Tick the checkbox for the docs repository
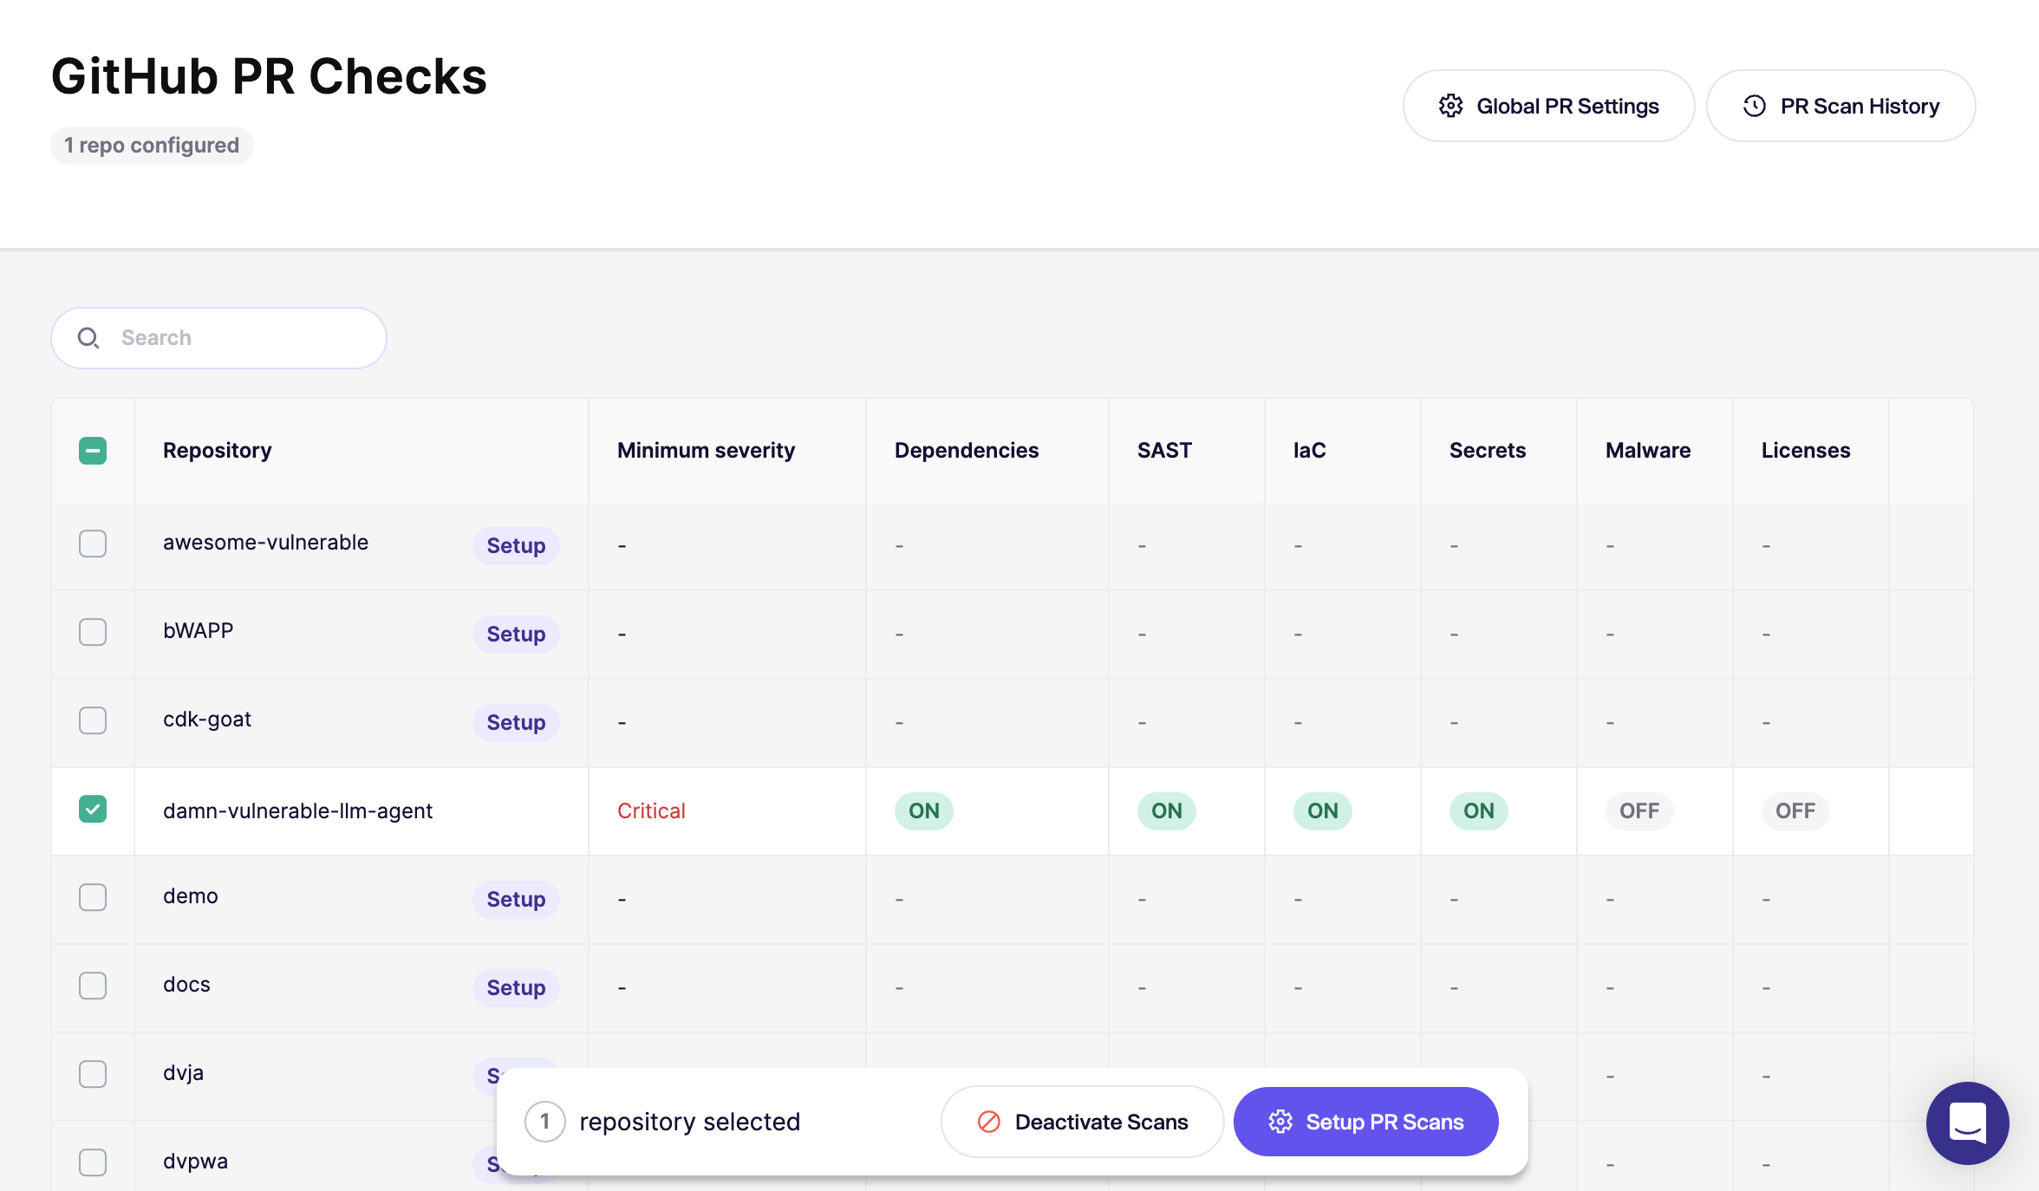 click(x=93, y=986)
